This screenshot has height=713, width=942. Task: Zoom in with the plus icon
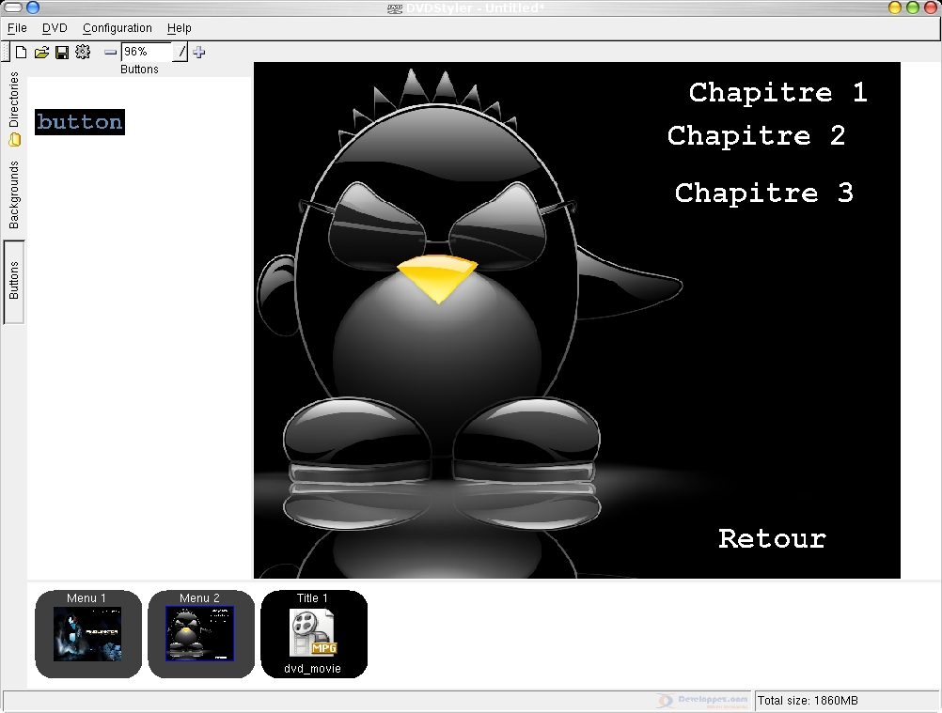198,53
